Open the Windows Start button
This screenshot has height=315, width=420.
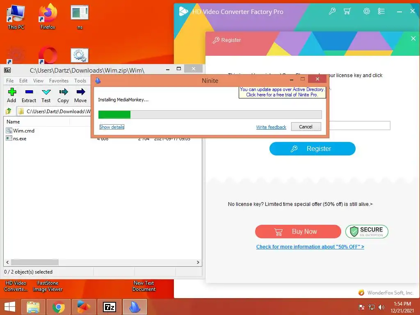pyautogui.click(x=10, y=307)
